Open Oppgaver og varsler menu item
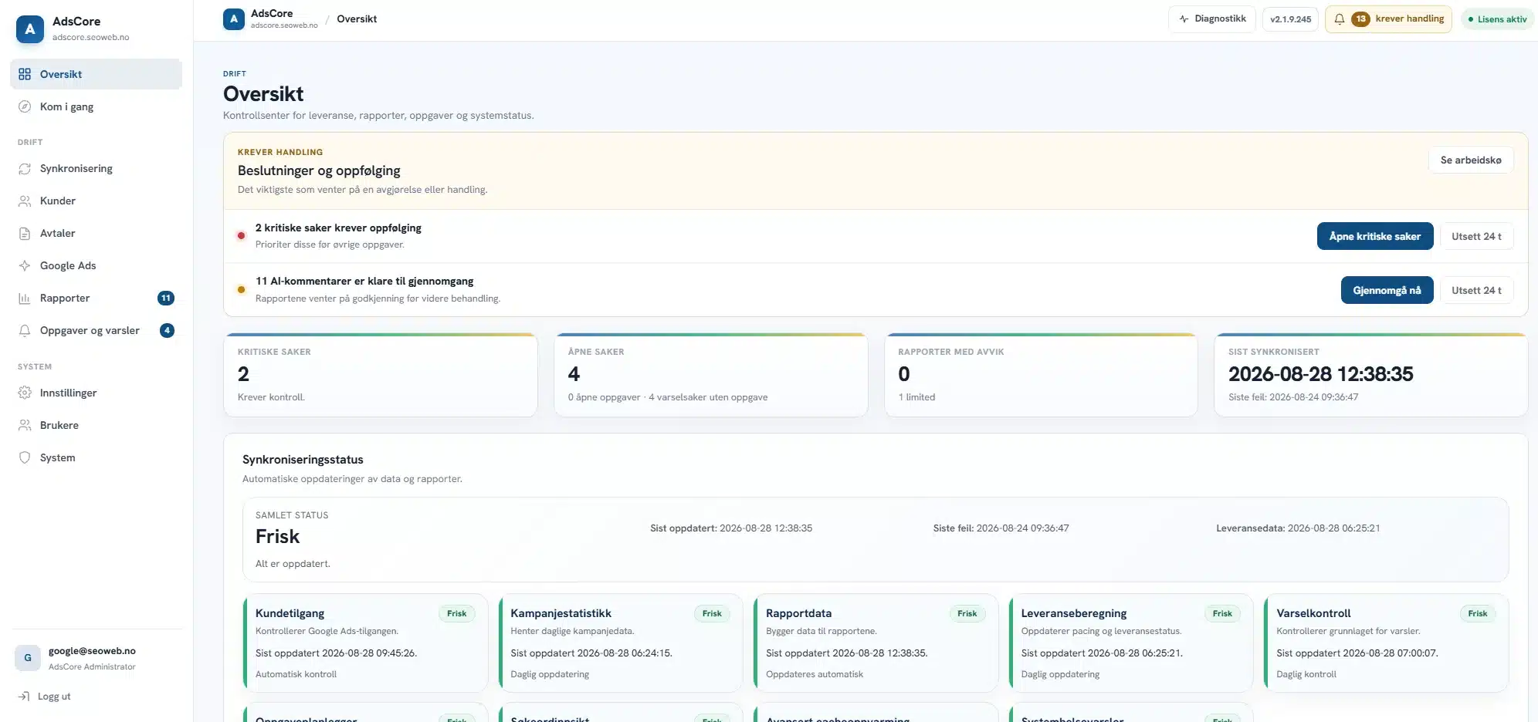Screen dimensions: 1538x722 pyautogui.click(x=97, y=330)
